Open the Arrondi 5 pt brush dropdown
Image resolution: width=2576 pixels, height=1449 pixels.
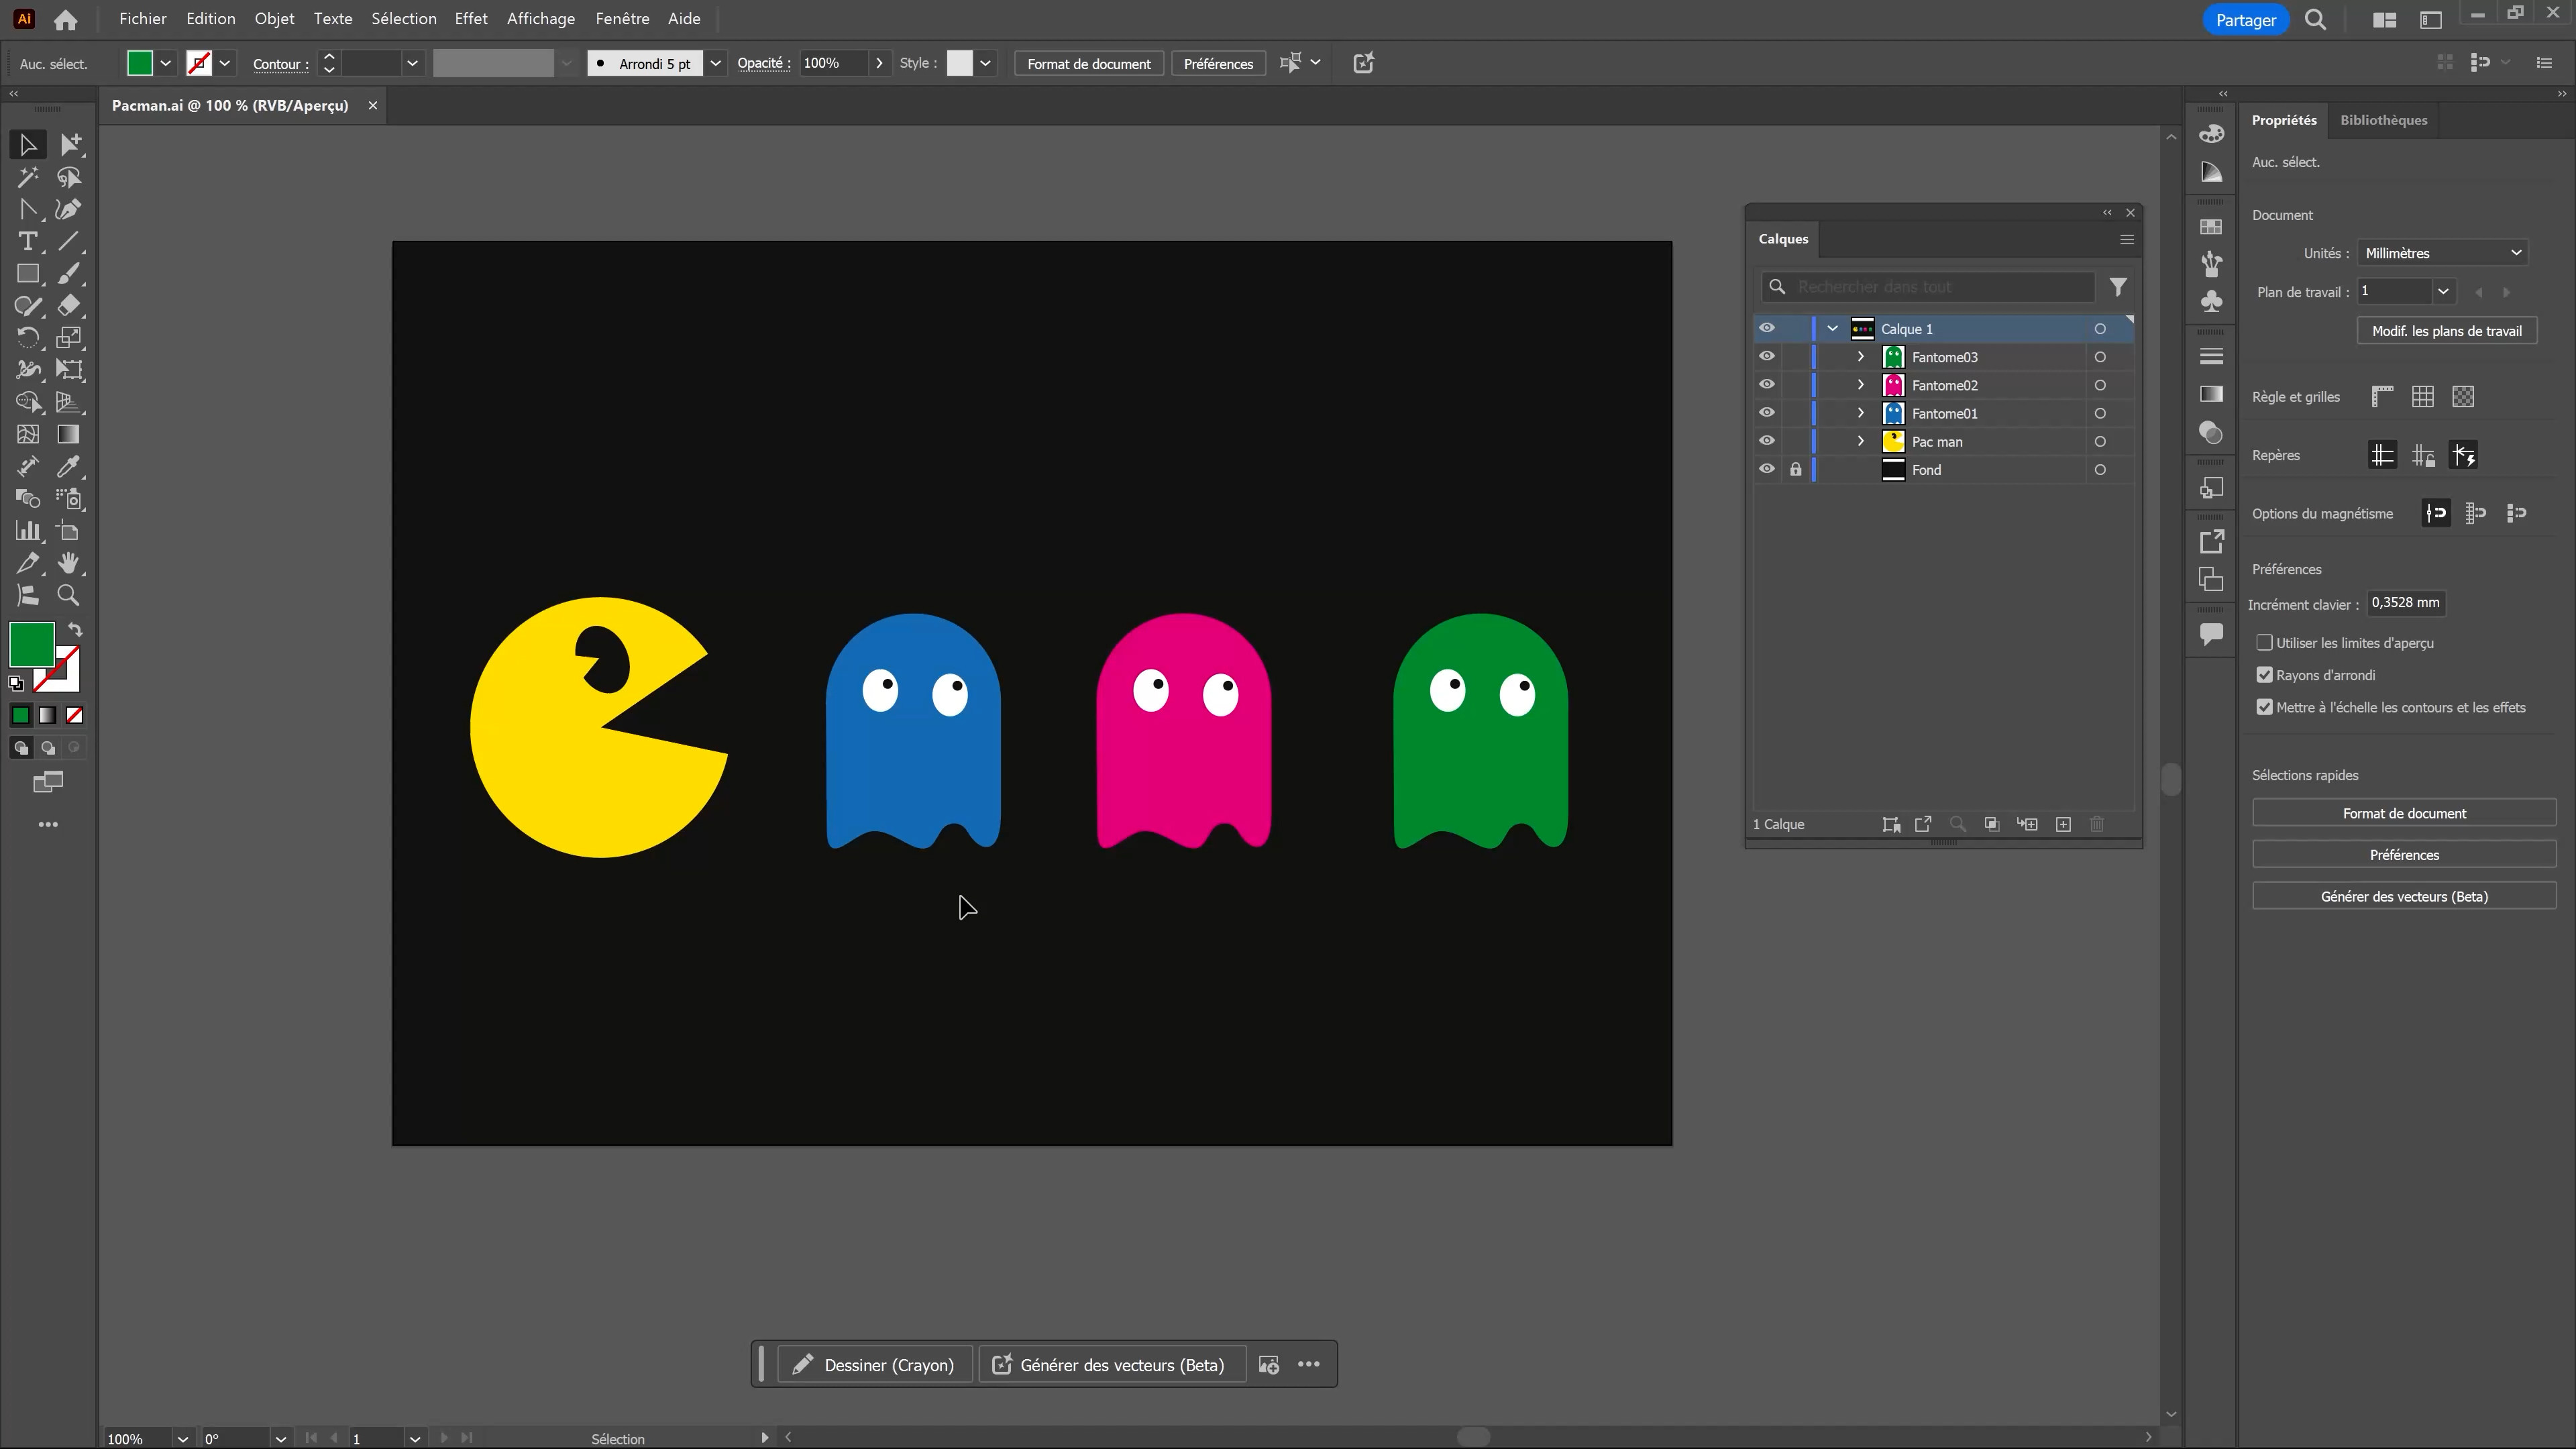pos(715,63)
